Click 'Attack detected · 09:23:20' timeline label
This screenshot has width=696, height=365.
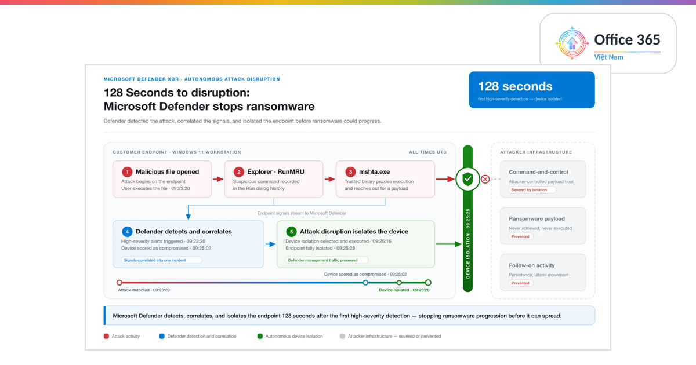tap(143, 290)
